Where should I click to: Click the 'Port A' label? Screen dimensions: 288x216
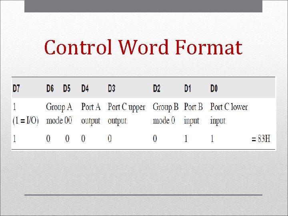(91, 107)
